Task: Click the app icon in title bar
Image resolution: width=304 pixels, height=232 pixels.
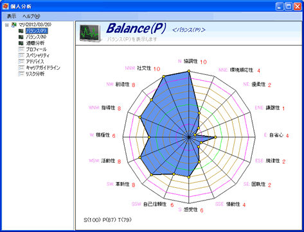Action: point(5,6)
